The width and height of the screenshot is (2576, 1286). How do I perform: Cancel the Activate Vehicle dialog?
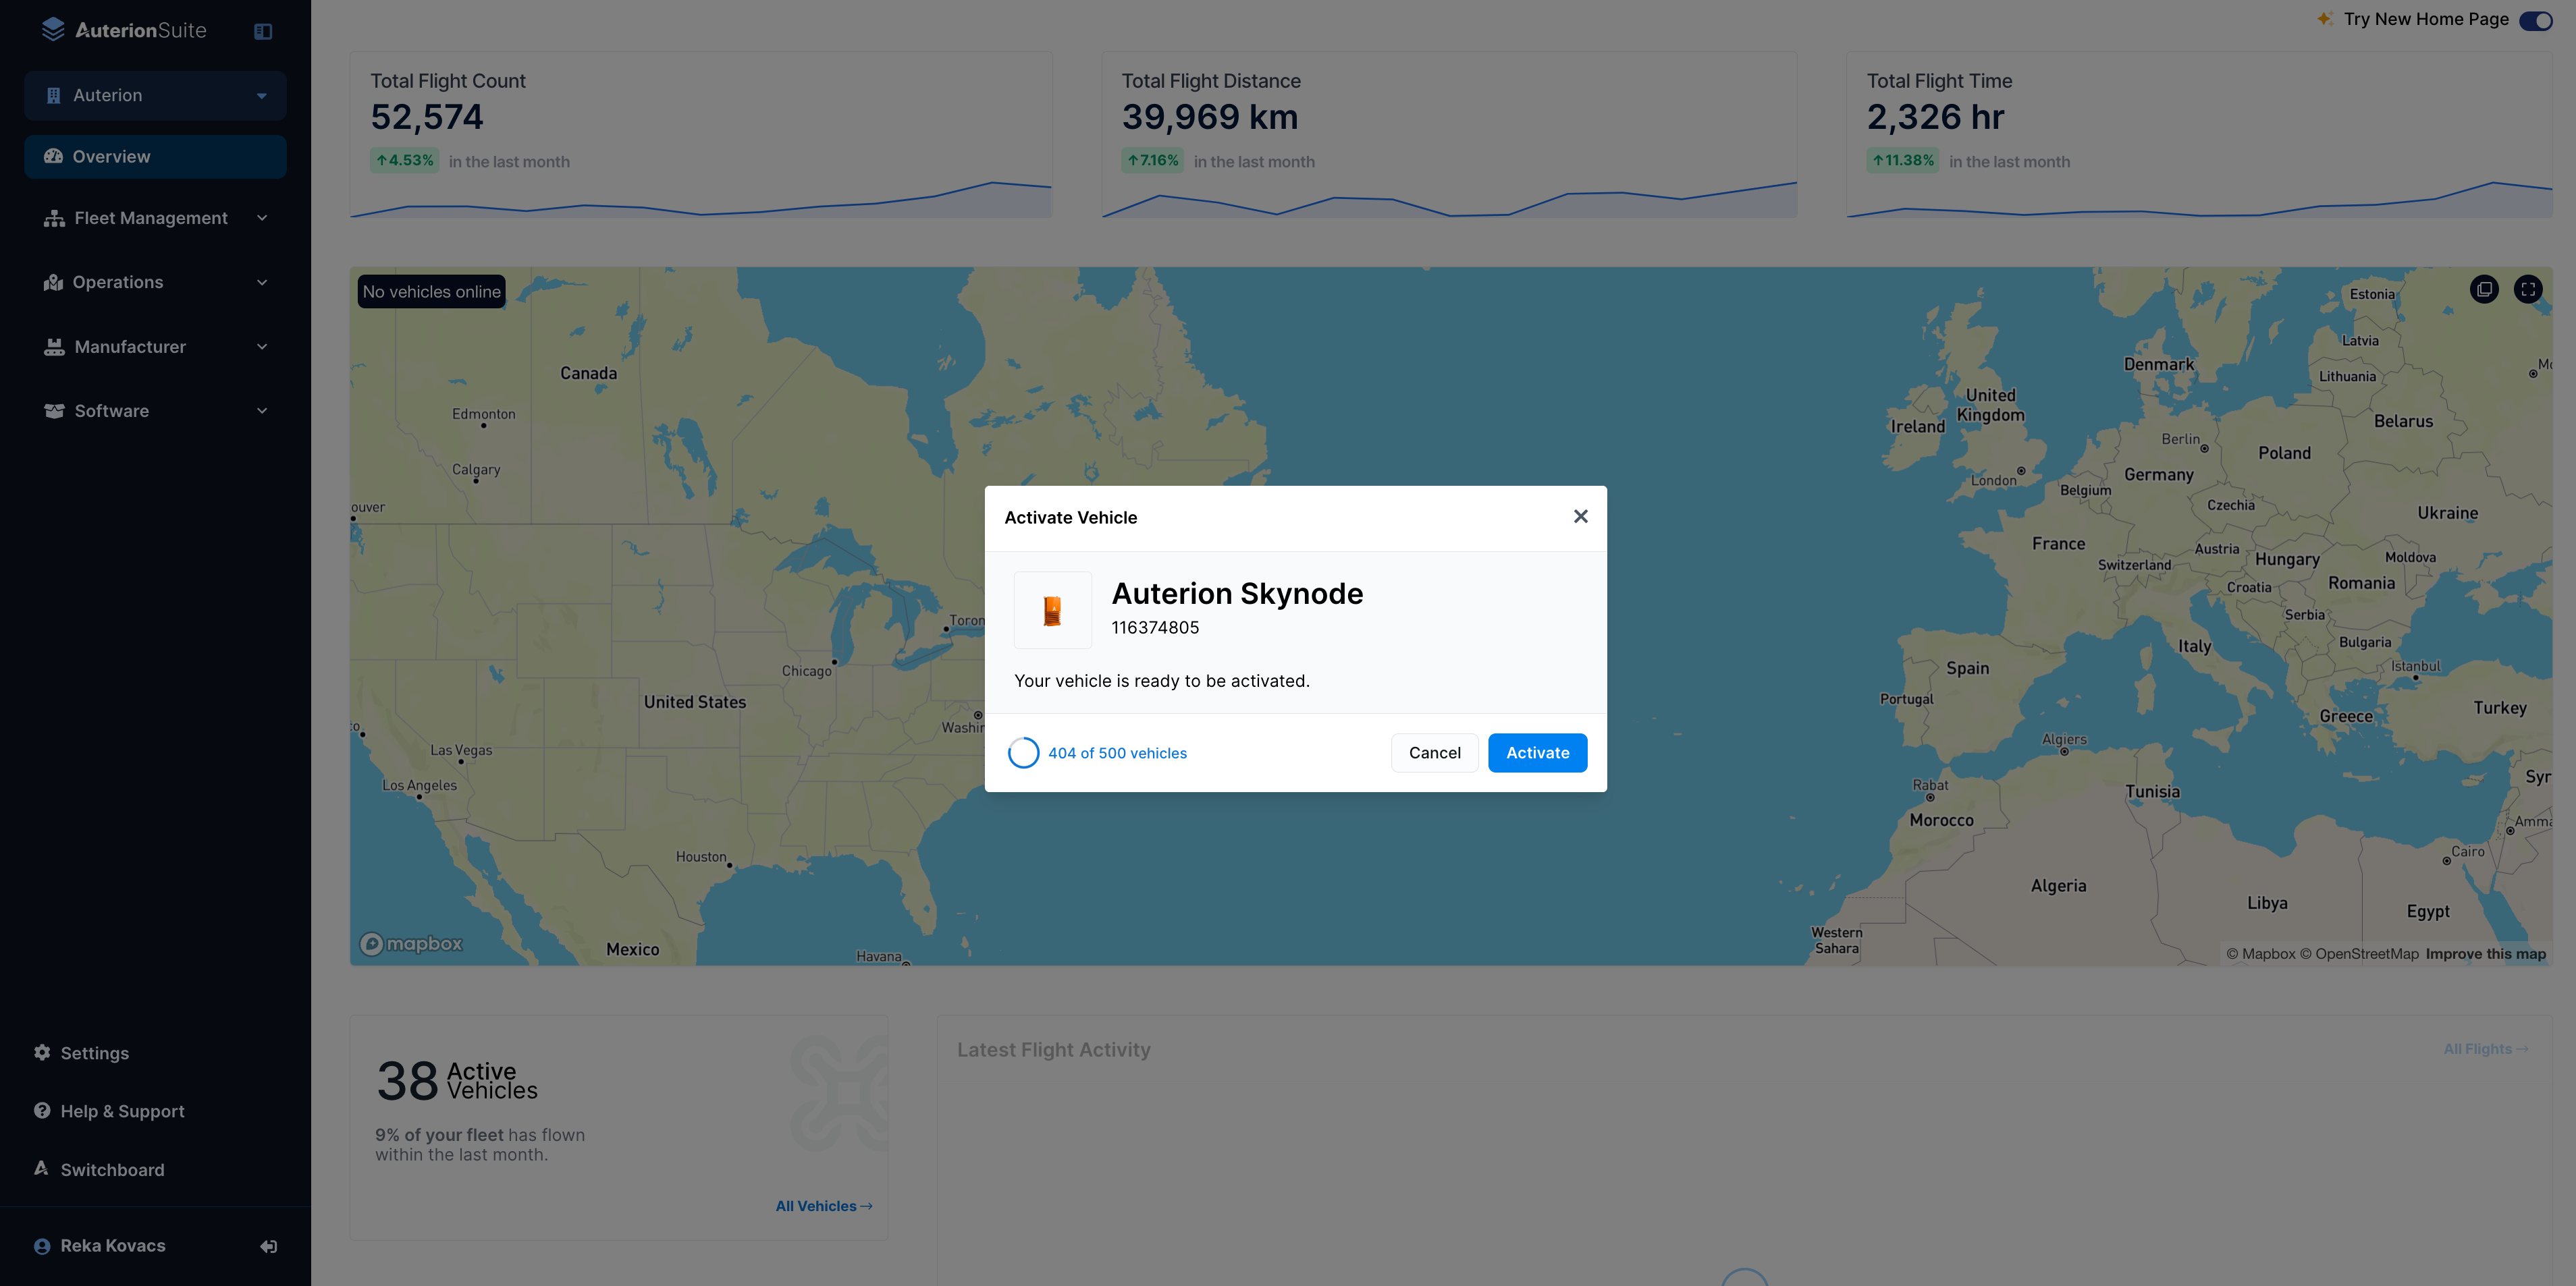tap(1434, 754)
